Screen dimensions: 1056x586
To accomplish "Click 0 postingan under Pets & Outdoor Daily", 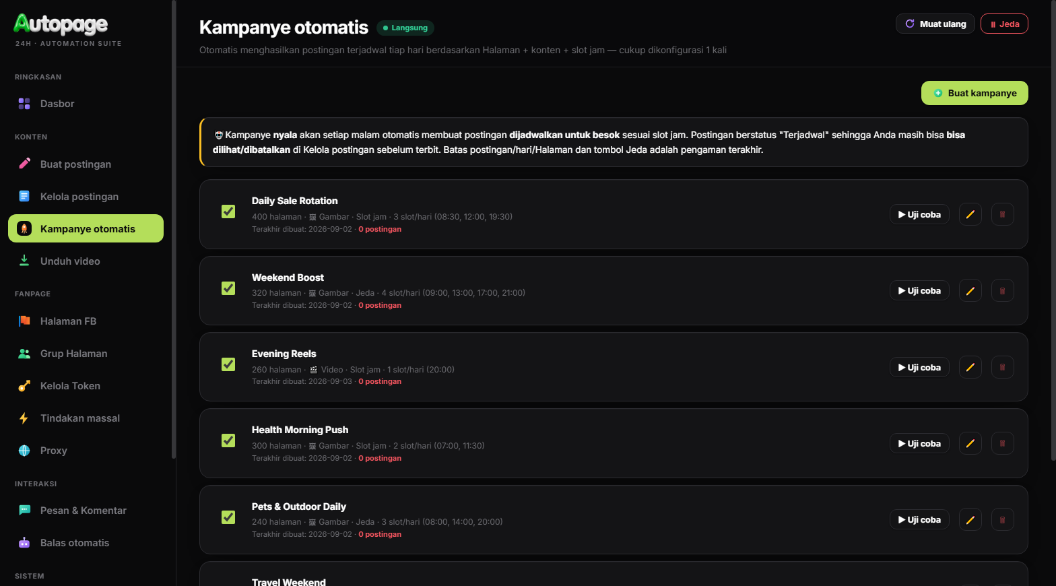I will coord(380,534).
